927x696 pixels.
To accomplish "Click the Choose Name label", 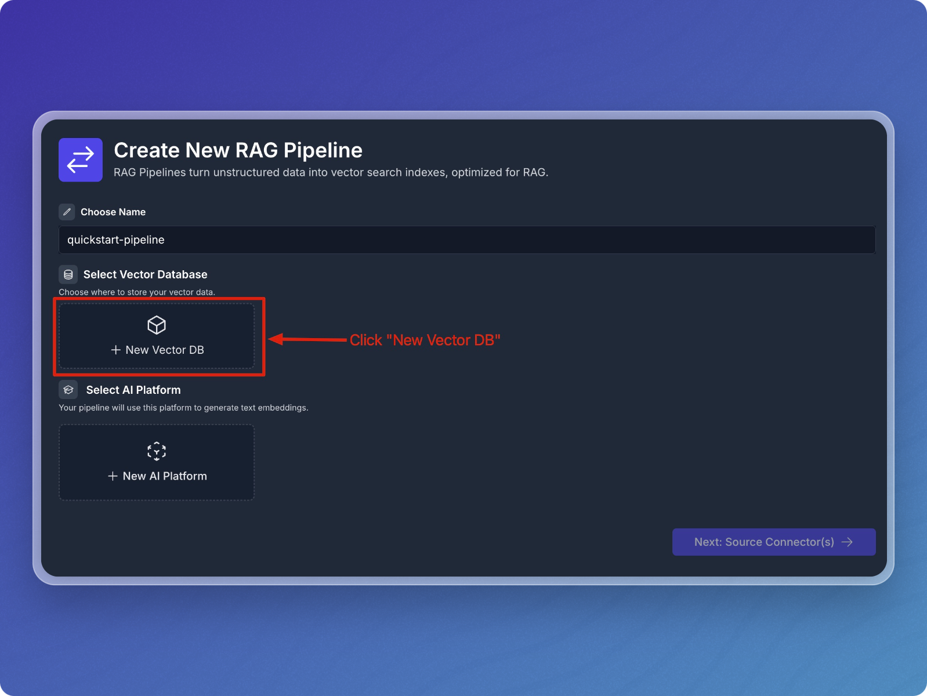I will click(x=113, y=212).
